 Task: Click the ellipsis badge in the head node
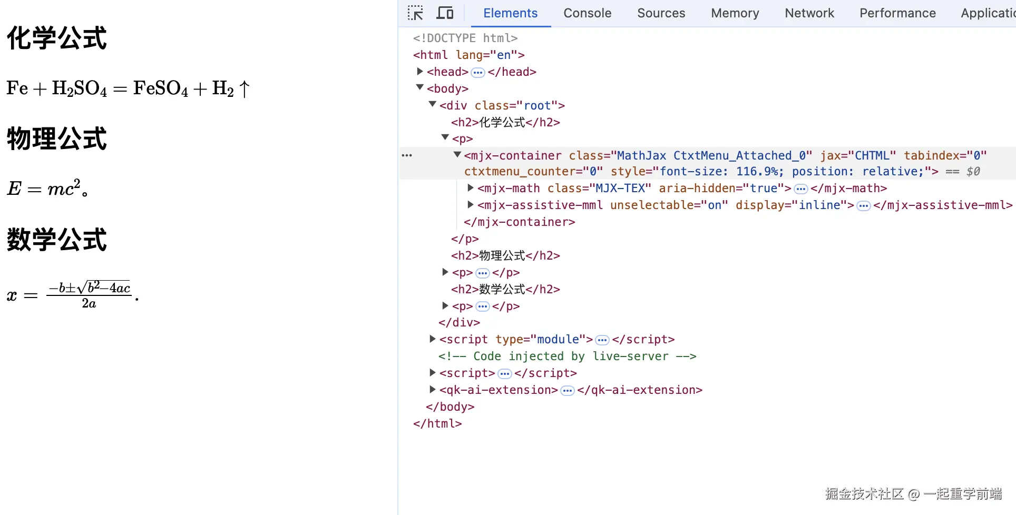click(x=478, y=72)
